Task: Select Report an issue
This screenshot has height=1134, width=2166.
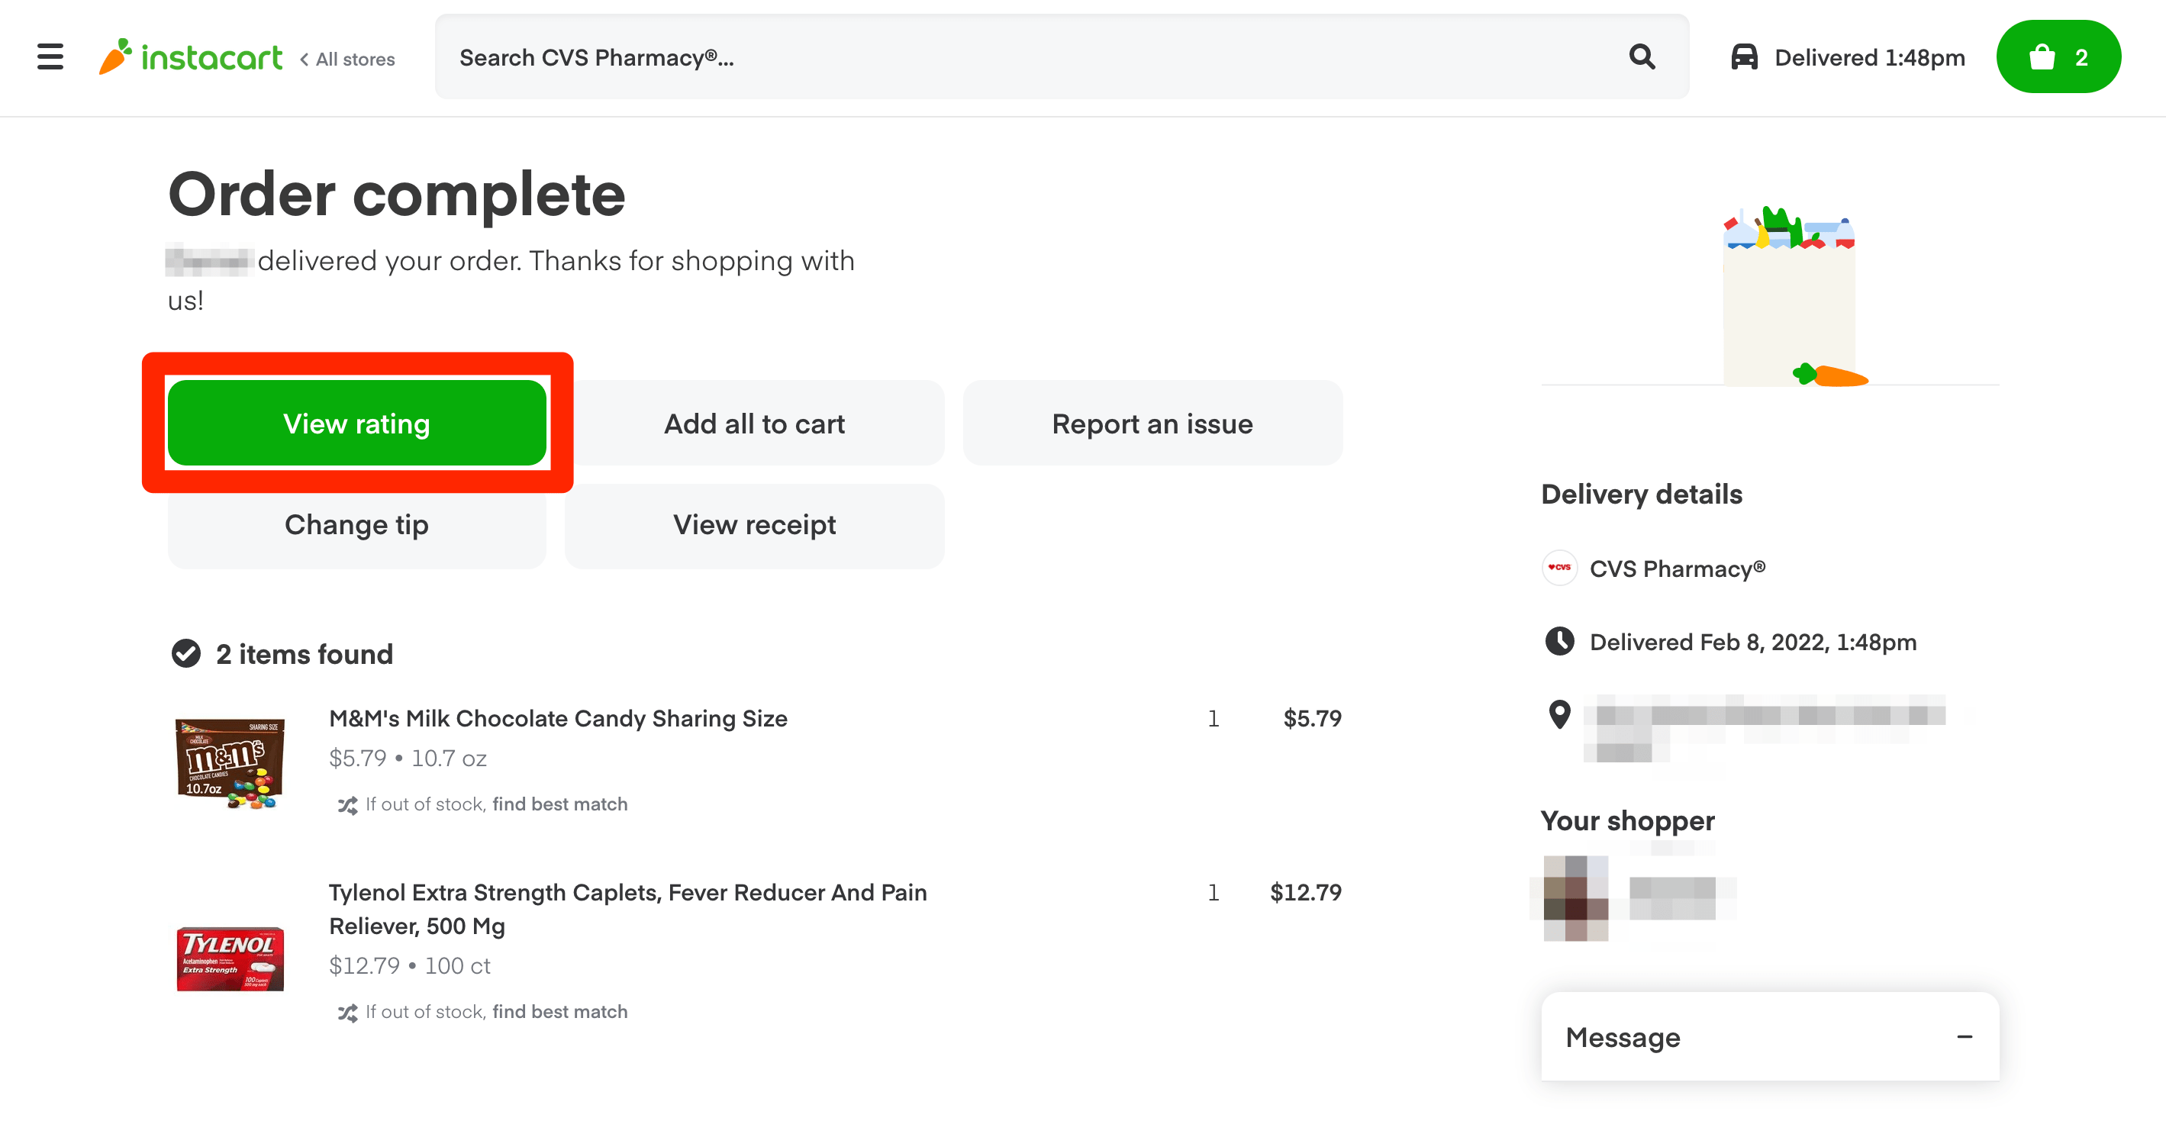Action: 1152,423
